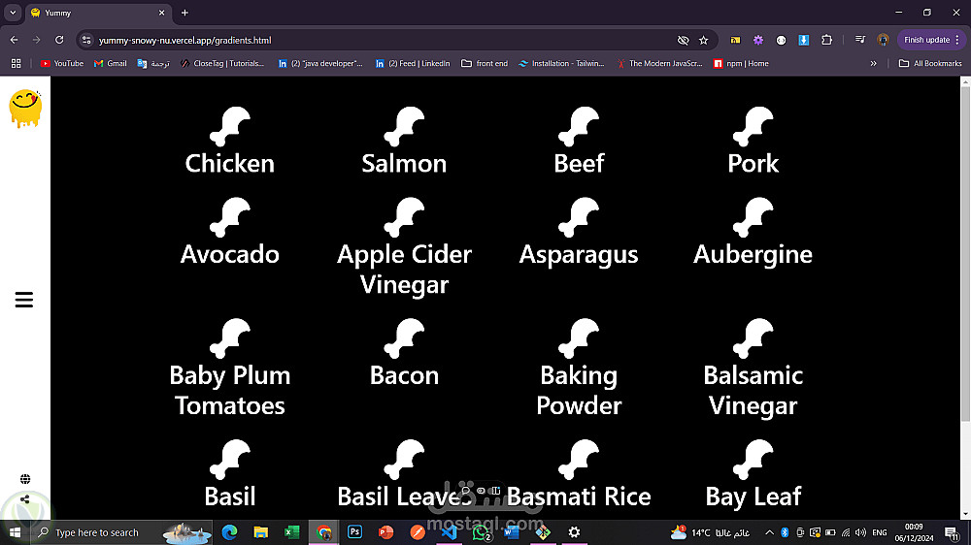This screenshot has width=971, height=545.
Task: Open the Basmati Rice ingredient
Action: [579, 475]
